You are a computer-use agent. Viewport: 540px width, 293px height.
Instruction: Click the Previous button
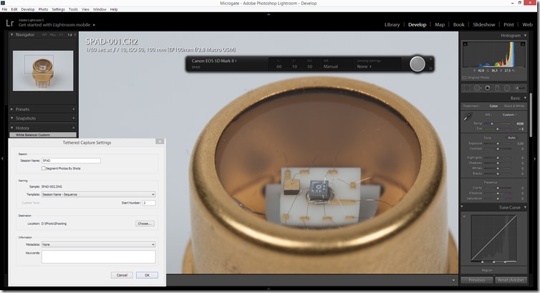coord(477,280)
